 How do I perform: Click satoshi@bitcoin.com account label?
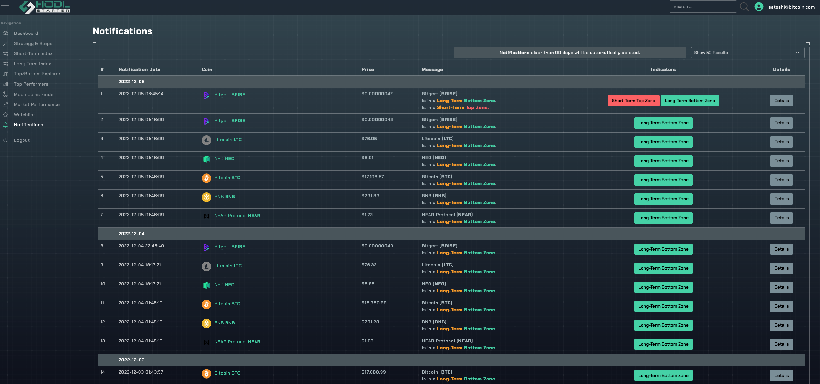click(x=791, y=7)
